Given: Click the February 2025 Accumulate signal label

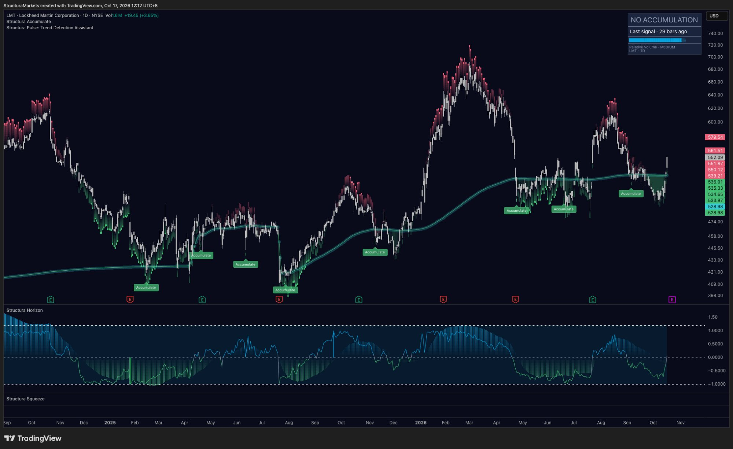Looking at the screenshot, I should [146, 287].
